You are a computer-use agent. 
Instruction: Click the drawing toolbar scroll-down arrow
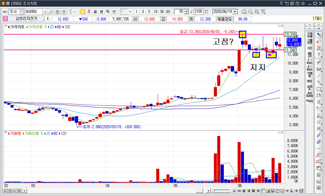318,28
